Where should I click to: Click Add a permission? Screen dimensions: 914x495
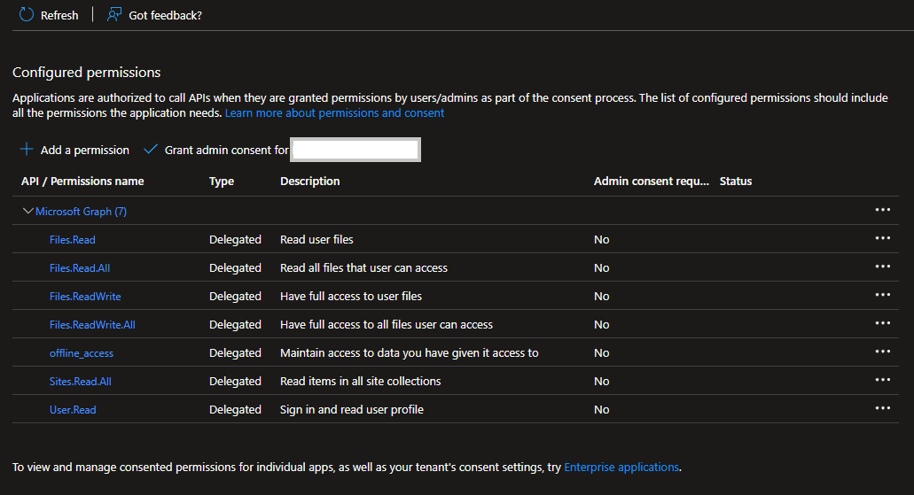tap(85, 151)
